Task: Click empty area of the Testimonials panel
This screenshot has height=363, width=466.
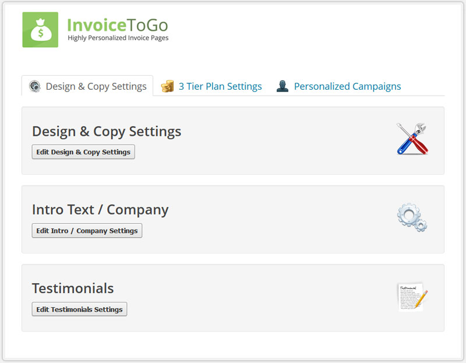Action: (x=253, y=298)
